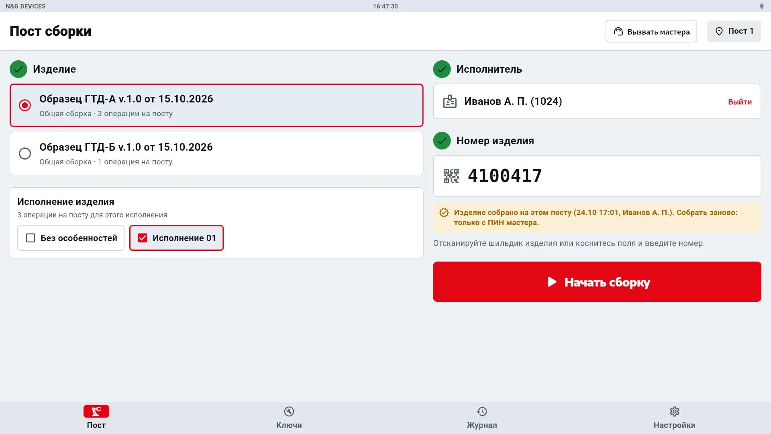This screenshot has height=434, width=771.
Task: Click the warning badge icon in yellow notice
Action: tap(444, 213)
